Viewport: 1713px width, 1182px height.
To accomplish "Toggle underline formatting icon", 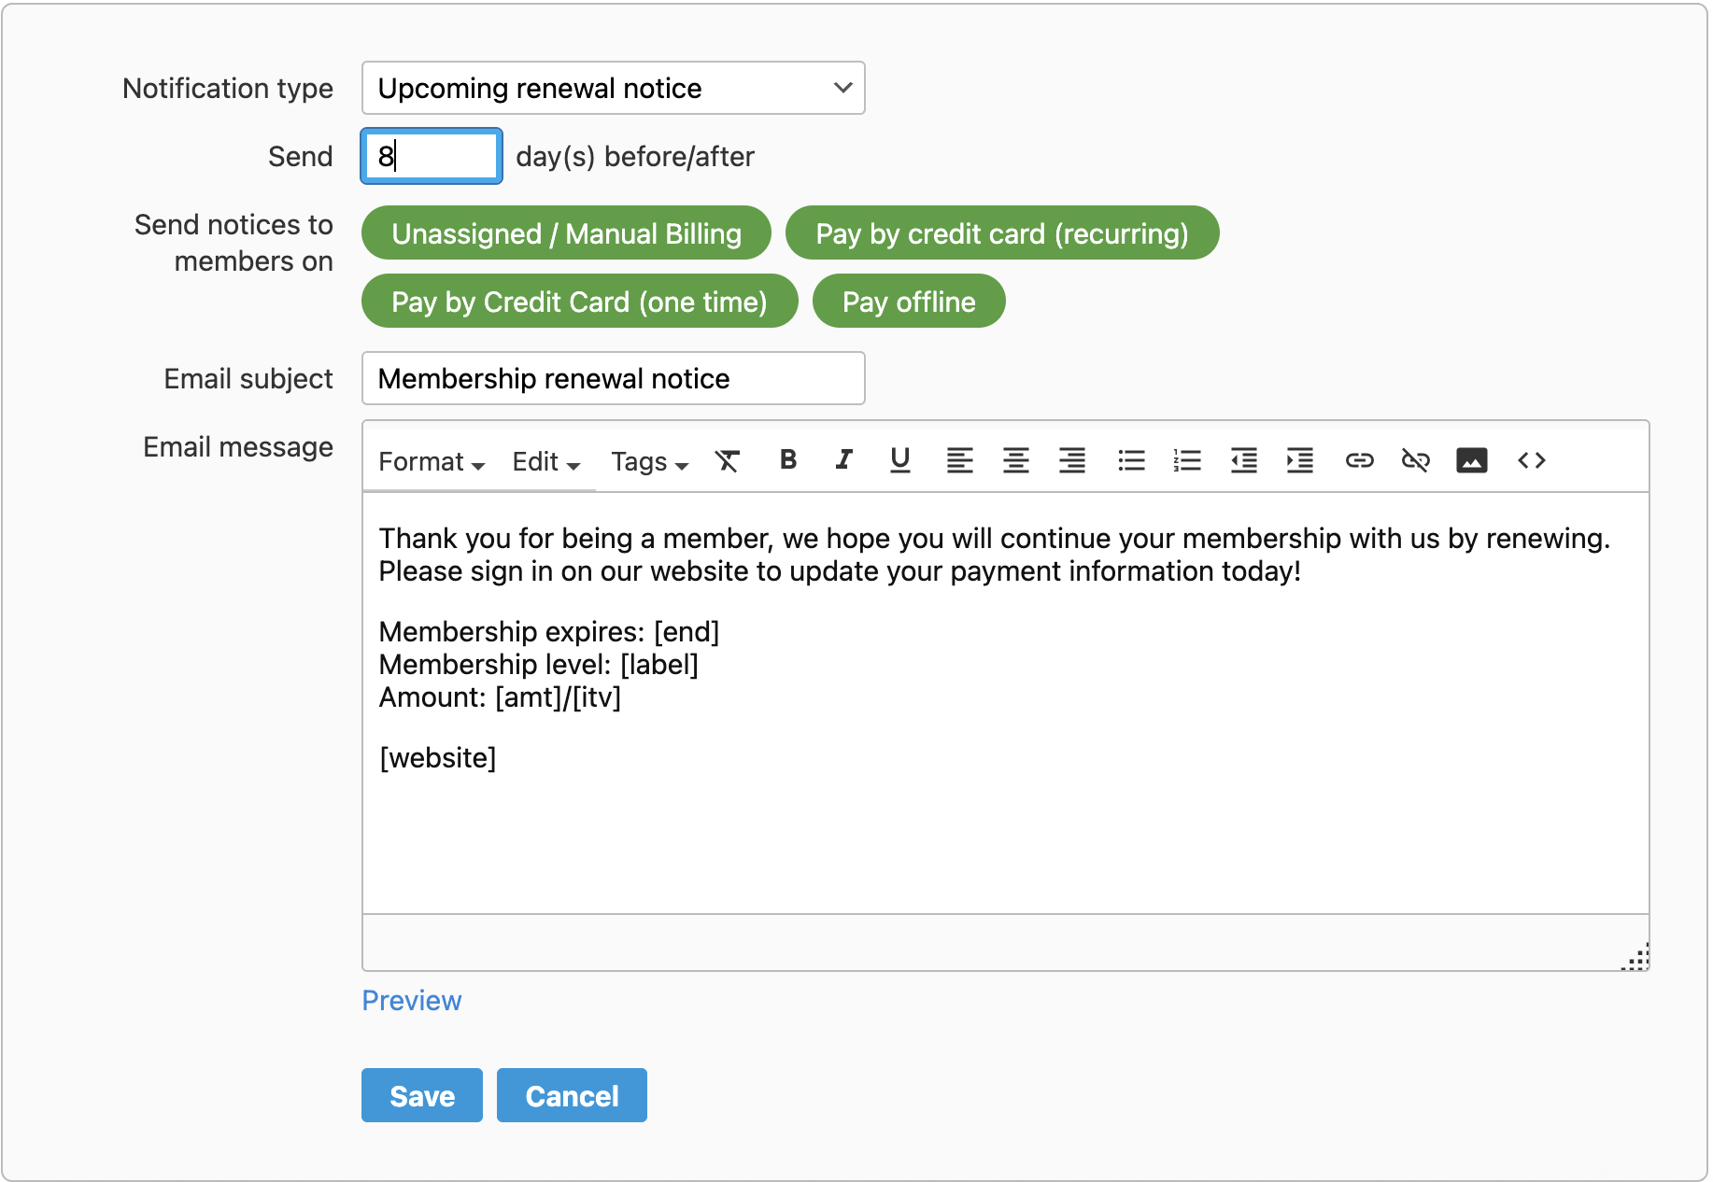I will [x=899, y=460].
